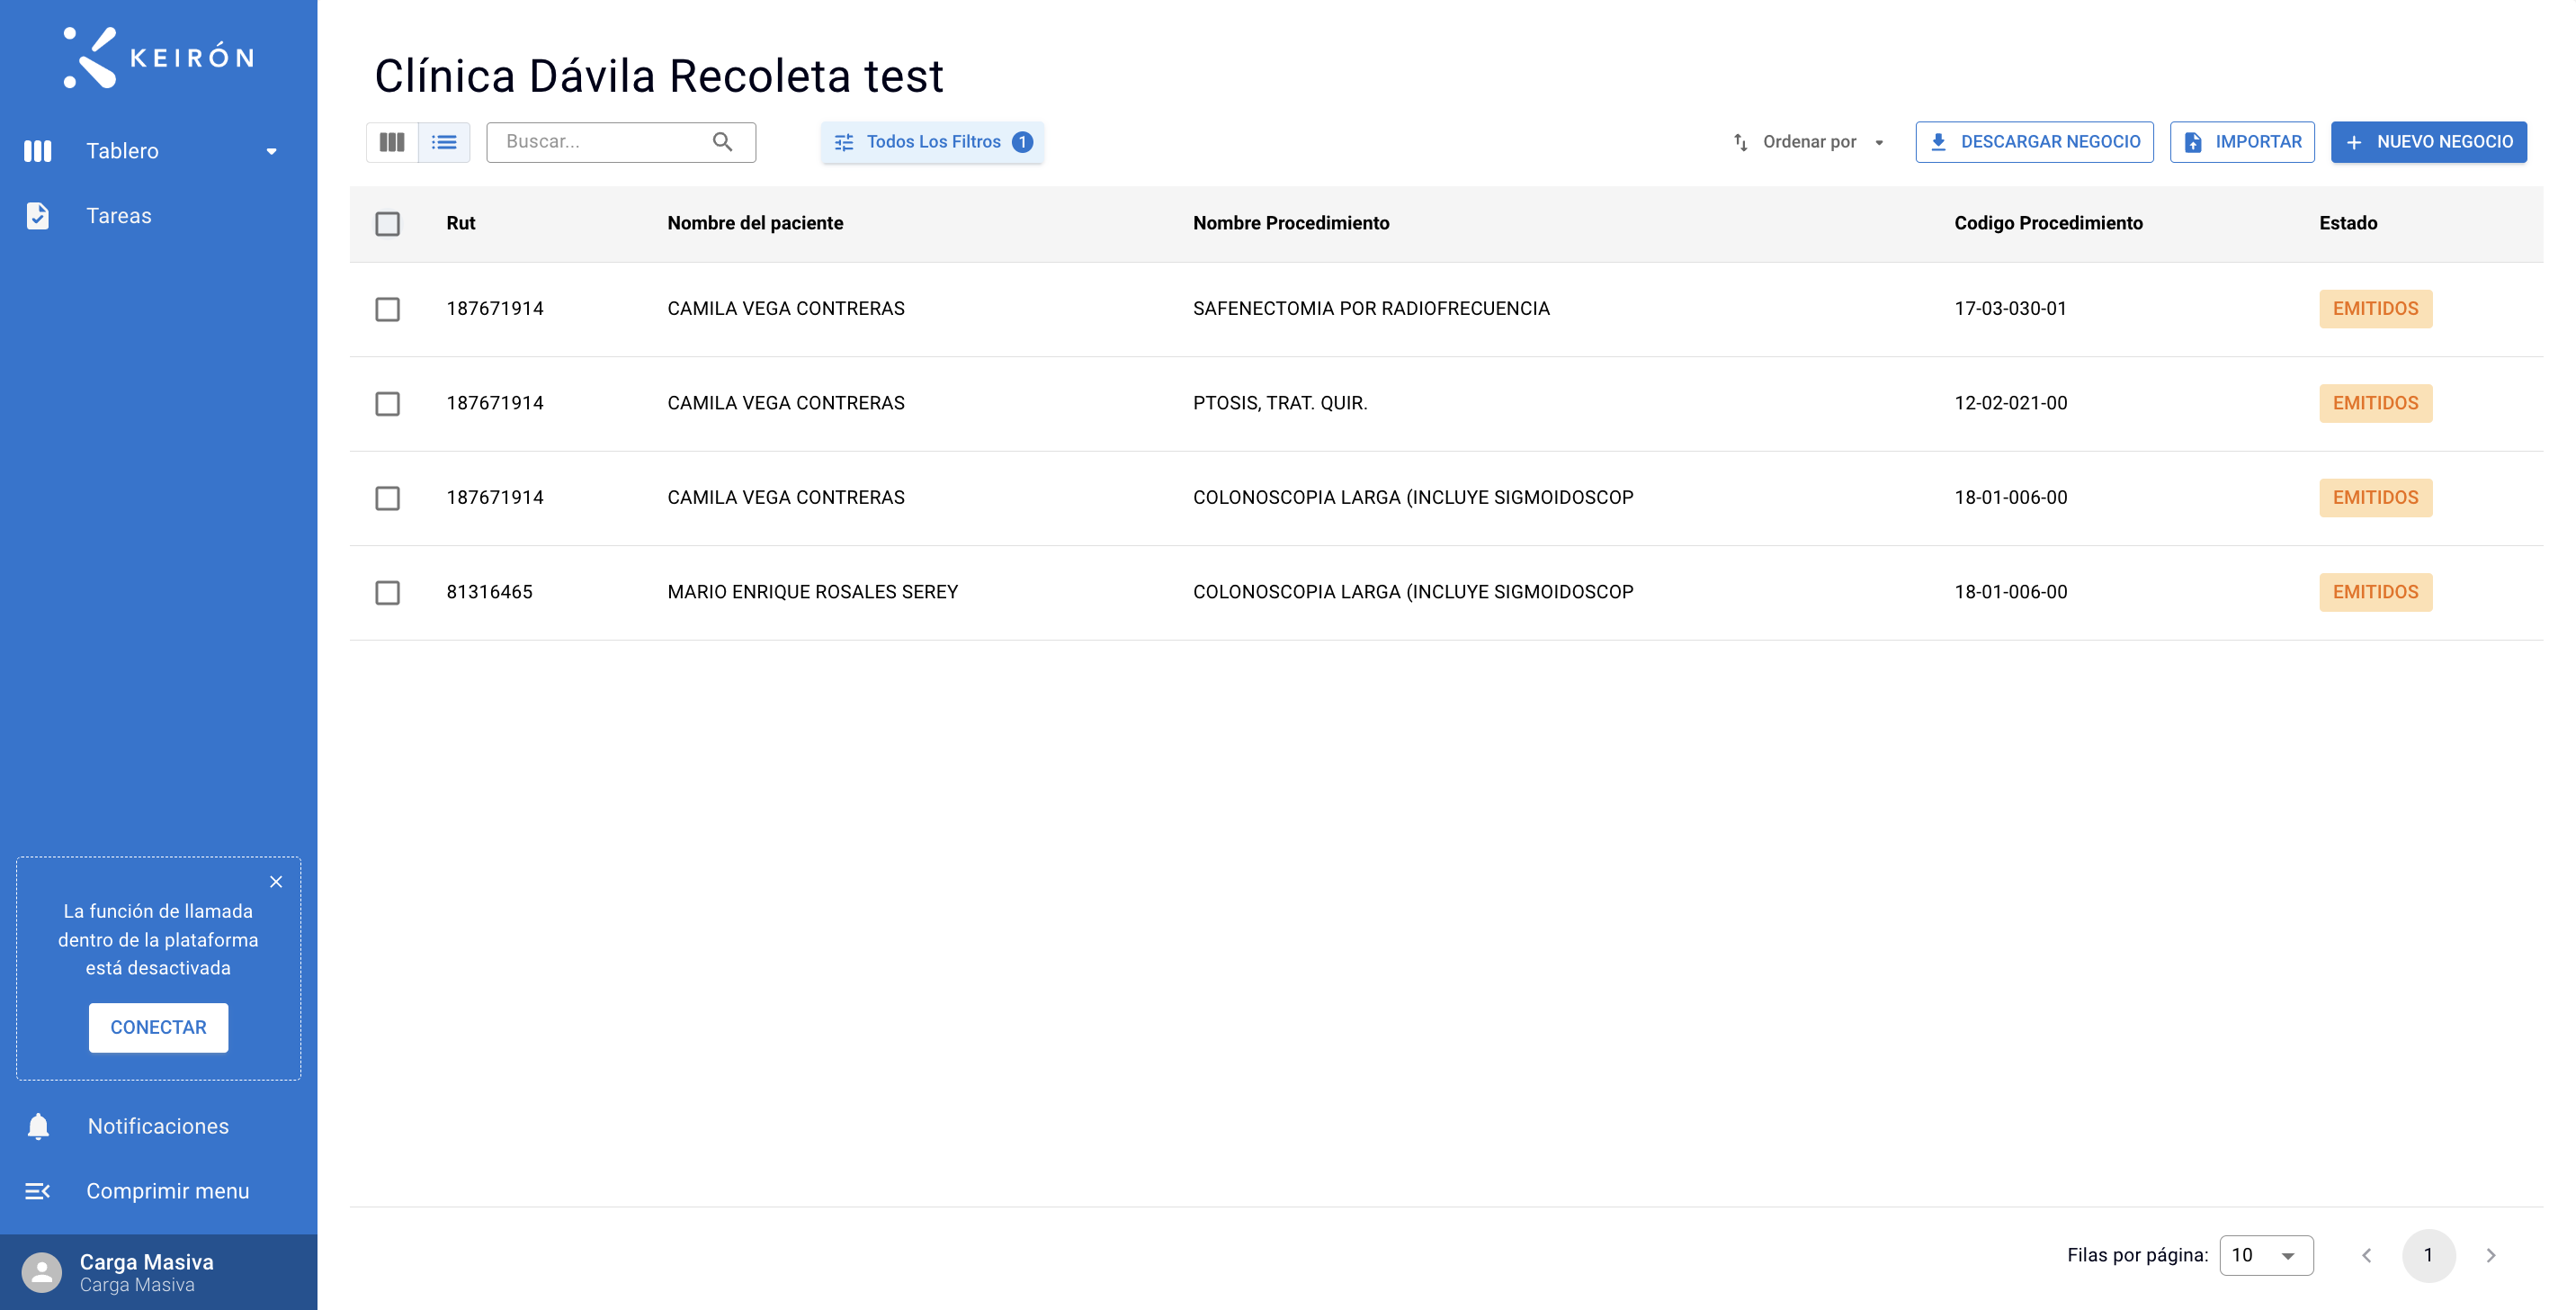
Task: Open Filas por página selector
Action: 2266,1255
